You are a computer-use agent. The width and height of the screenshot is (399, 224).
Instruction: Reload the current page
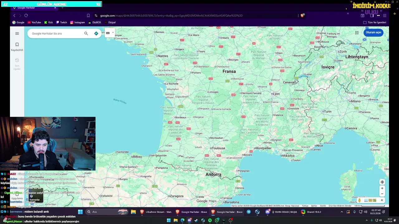[26, 16]
